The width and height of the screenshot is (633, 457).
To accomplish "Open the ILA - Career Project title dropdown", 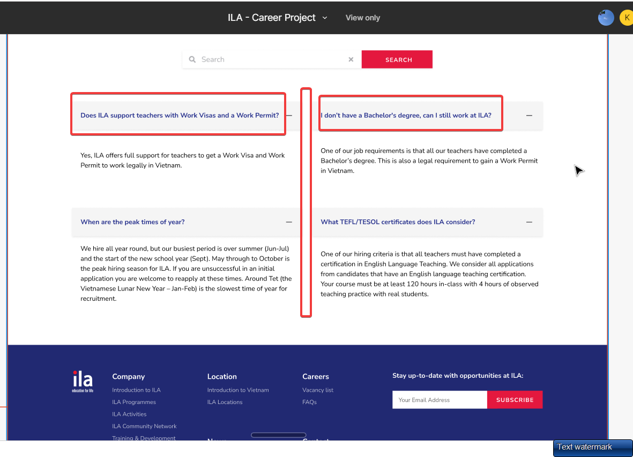I will coord(277,18).
